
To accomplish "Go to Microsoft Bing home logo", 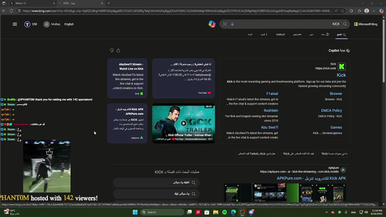I will click(365, 24).
